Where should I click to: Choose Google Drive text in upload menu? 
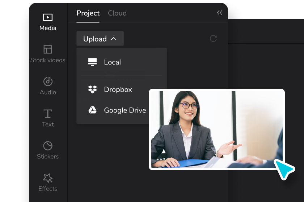pos(125,110)
